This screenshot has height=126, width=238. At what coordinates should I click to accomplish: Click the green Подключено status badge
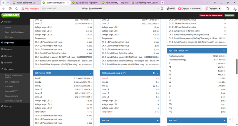[x=229, y=15]
